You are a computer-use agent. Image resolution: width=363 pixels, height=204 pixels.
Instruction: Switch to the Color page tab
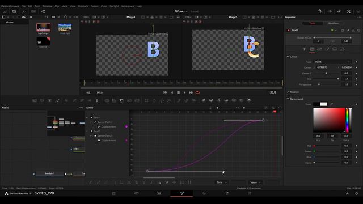point(204,193)
